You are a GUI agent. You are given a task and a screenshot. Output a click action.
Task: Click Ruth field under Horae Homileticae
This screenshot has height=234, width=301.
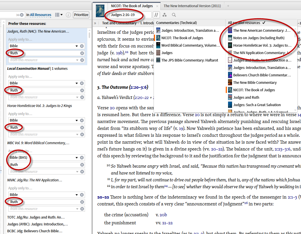(x=46, y=128)
